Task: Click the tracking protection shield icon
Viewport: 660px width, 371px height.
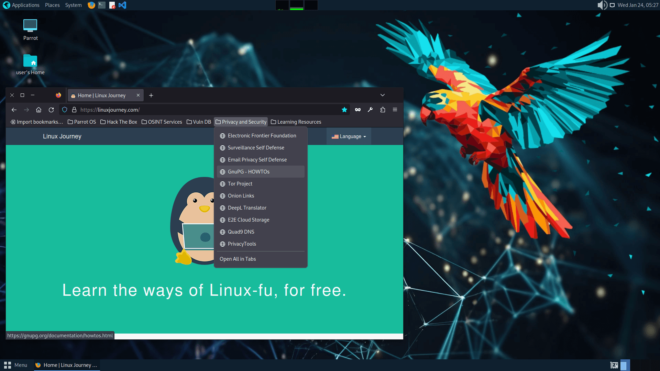Action: click(x=65, y=110)
